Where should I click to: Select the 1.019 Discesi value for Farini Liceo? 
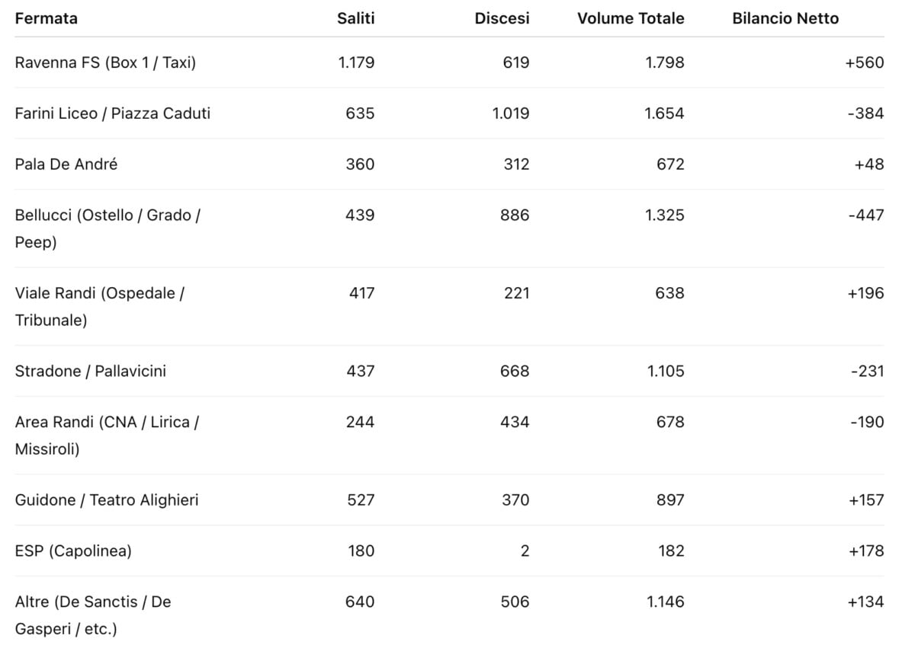point(511,113)
